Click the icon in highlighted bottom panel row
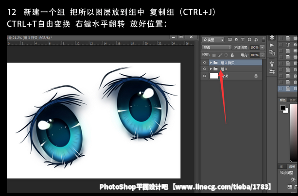This screenshot has width=298, height=196. (x=288, y=88)
